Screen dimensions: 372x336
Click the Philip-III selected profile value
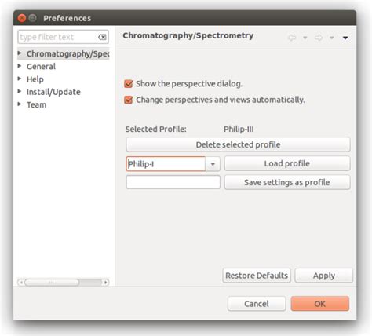point(239,129)
